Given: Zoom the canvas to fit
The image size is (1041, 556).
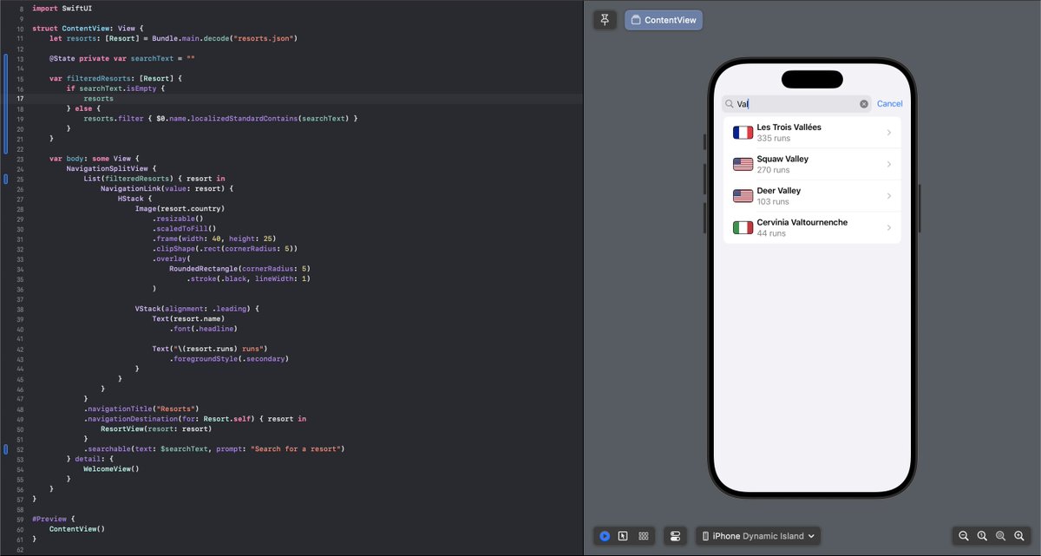Looking at the screenshot, I should coord(1001,536).
